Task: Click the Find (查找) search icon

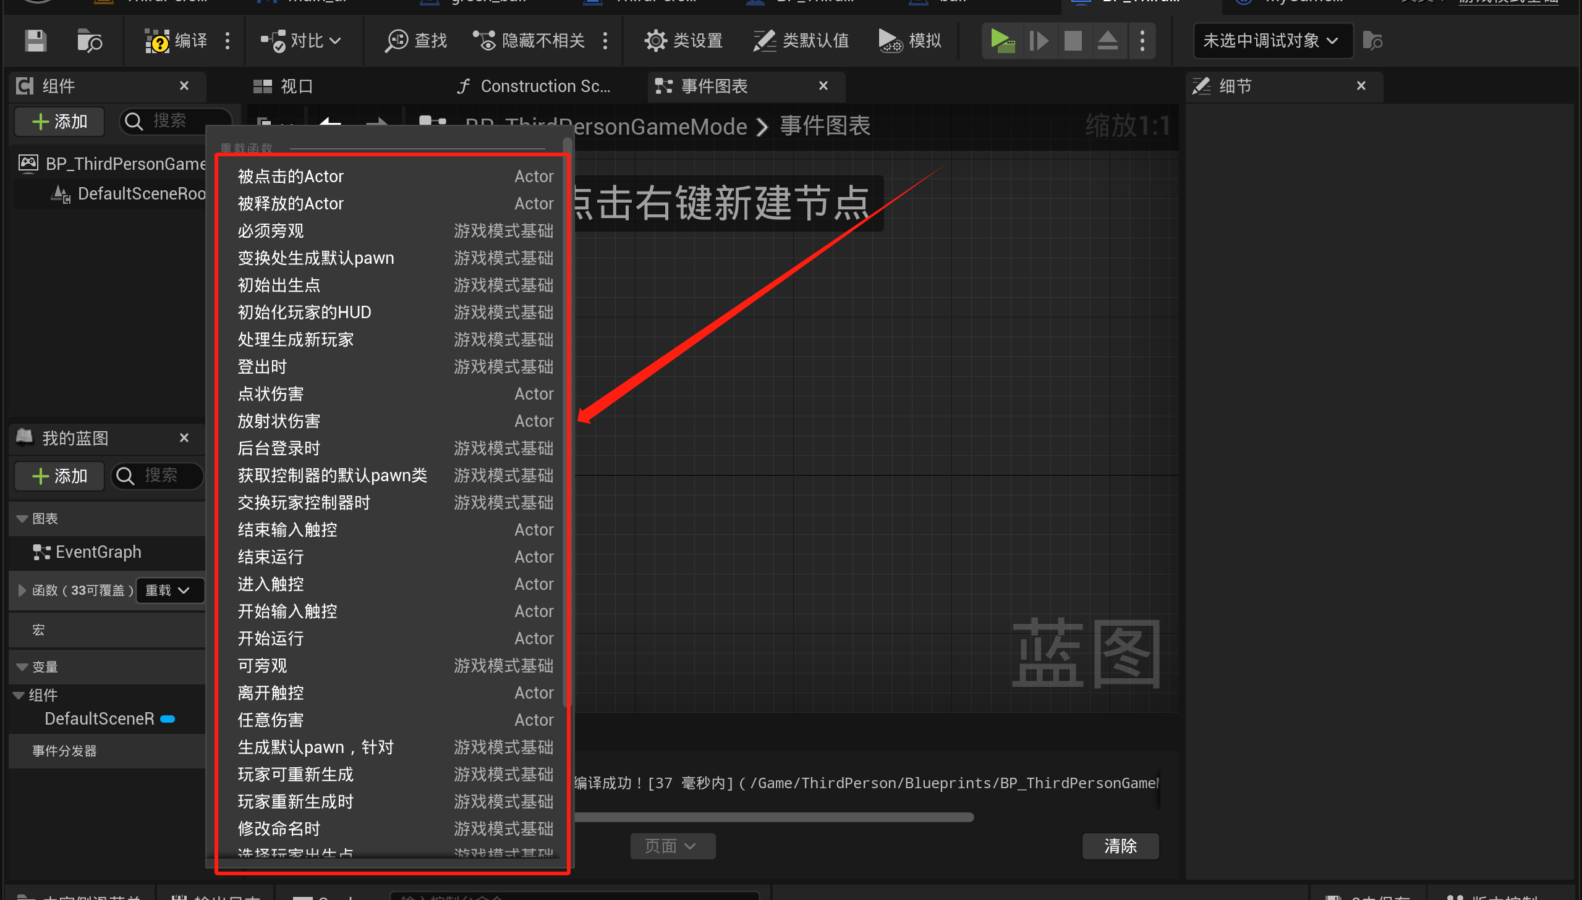Action: (396, 41)
